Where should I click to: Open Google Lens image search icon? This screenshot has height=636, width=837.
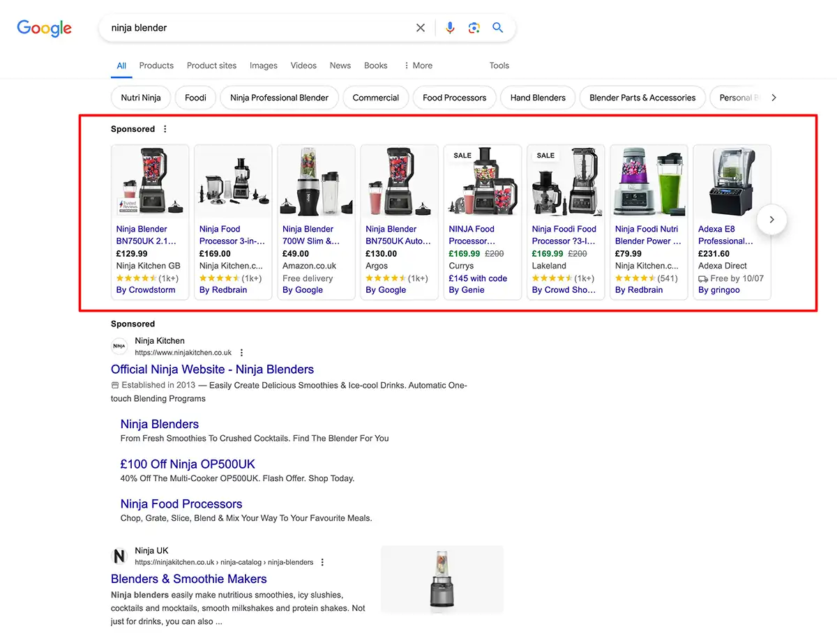point(474,28)
